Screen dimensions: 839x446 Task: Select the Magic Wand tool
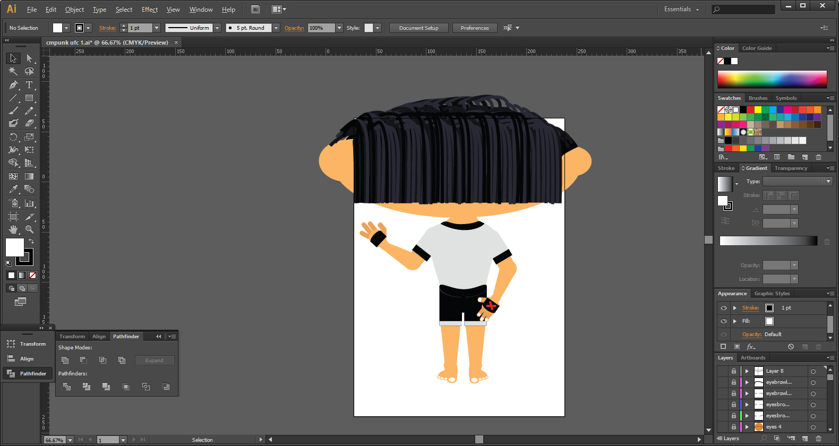[13, 71]
